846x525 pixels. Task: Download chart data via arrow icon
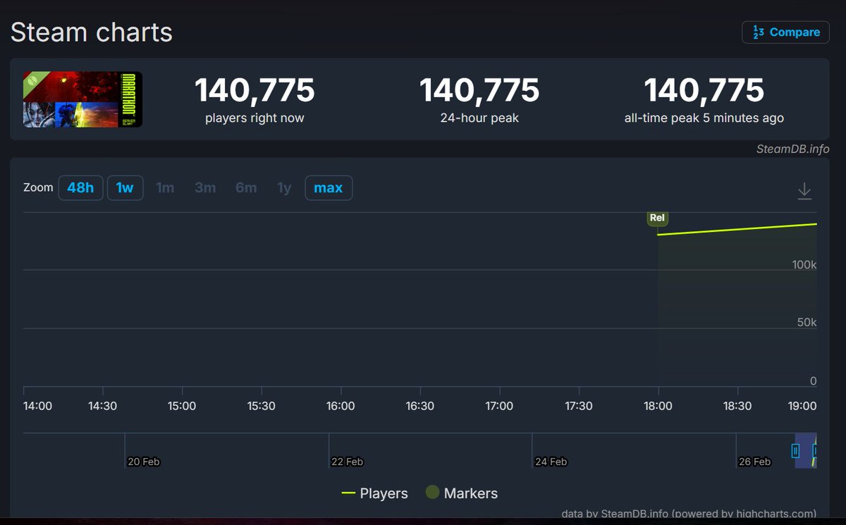click(x=804, y=191)
